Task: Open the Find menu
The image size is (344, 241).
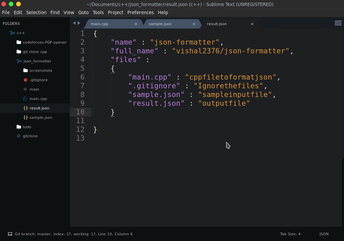Action: 55,12
